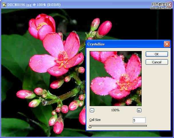Zoom in the preview with plus button
This screenshot has height=138, width=174.
pyautogui.click(x=139, y=110)
